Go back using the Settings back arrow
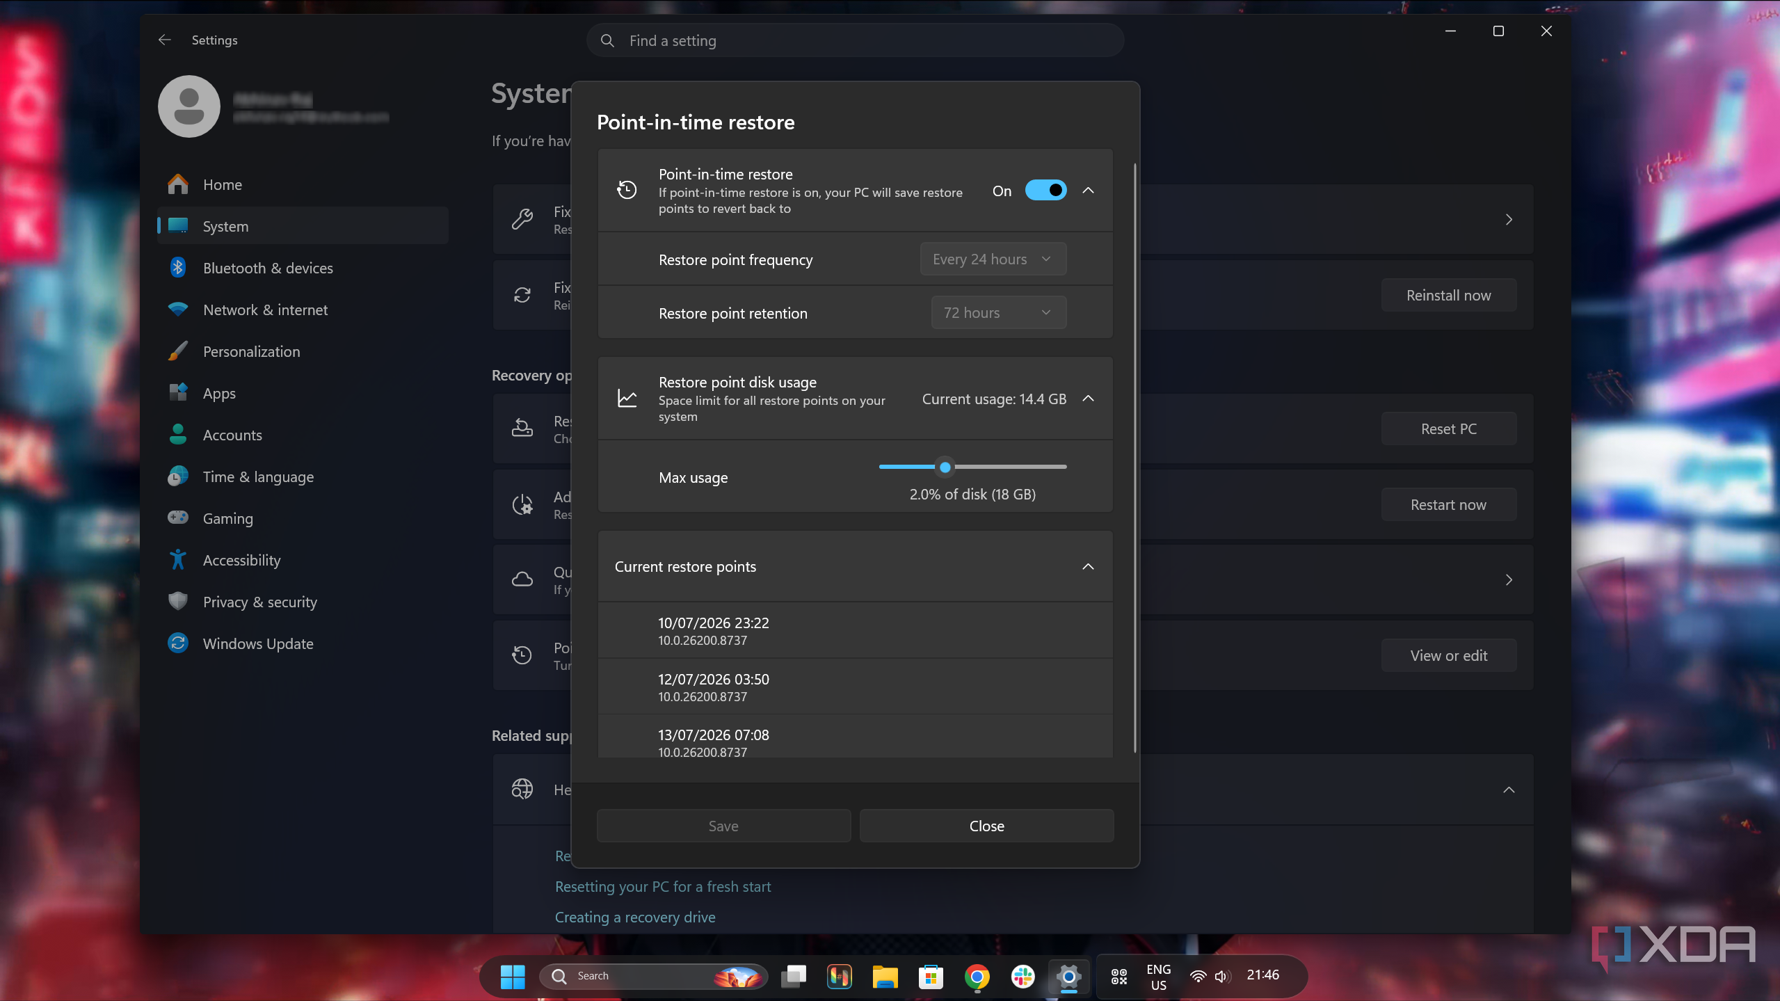Screen dimensions: 1780x1001 [x=164, y=40]
